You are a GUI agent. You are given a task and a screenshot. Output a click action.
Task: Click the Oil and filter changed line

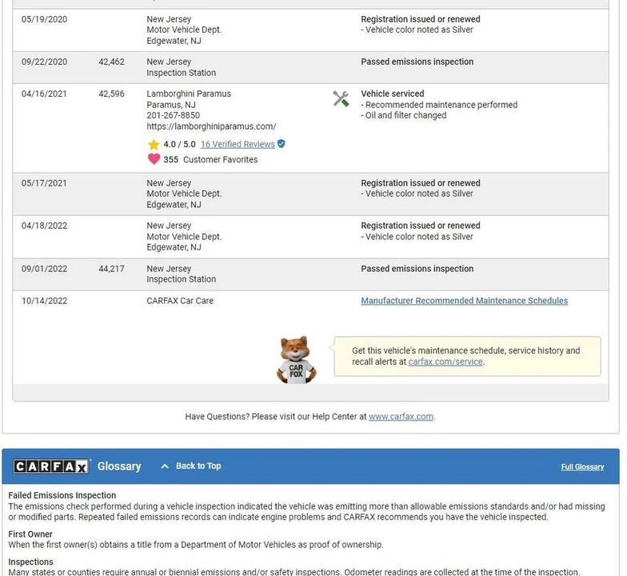pos(403,115)
